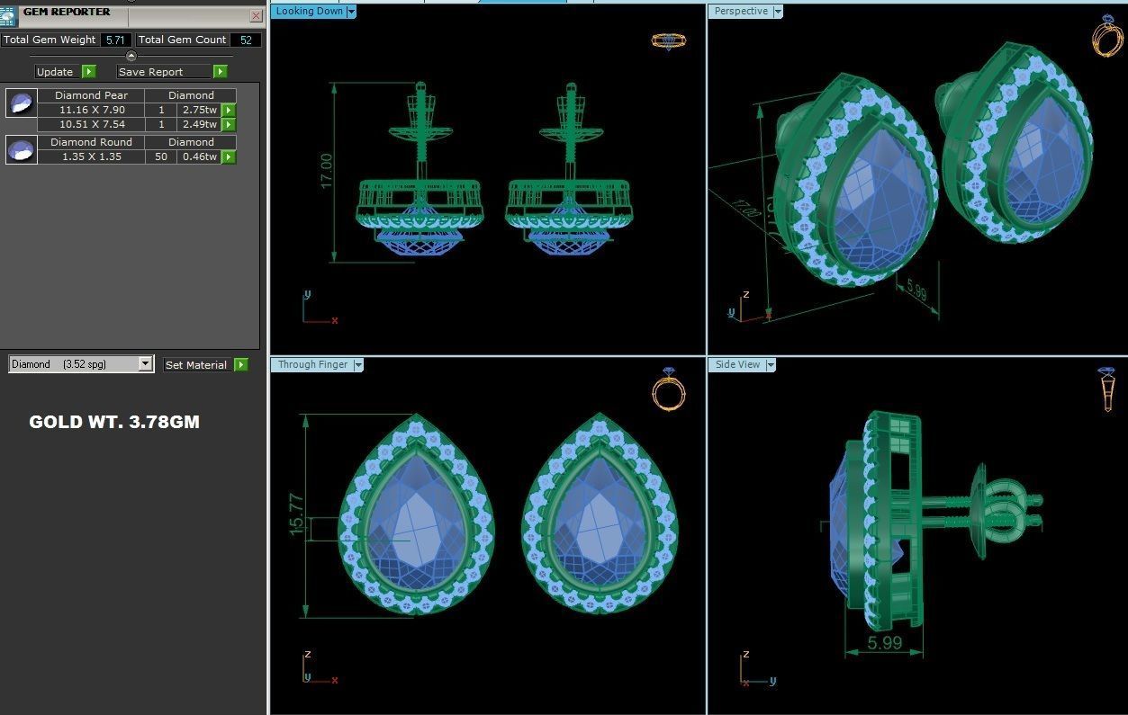
Task: Click the "0.46tw" weight cell
Action: coord(199,156)
